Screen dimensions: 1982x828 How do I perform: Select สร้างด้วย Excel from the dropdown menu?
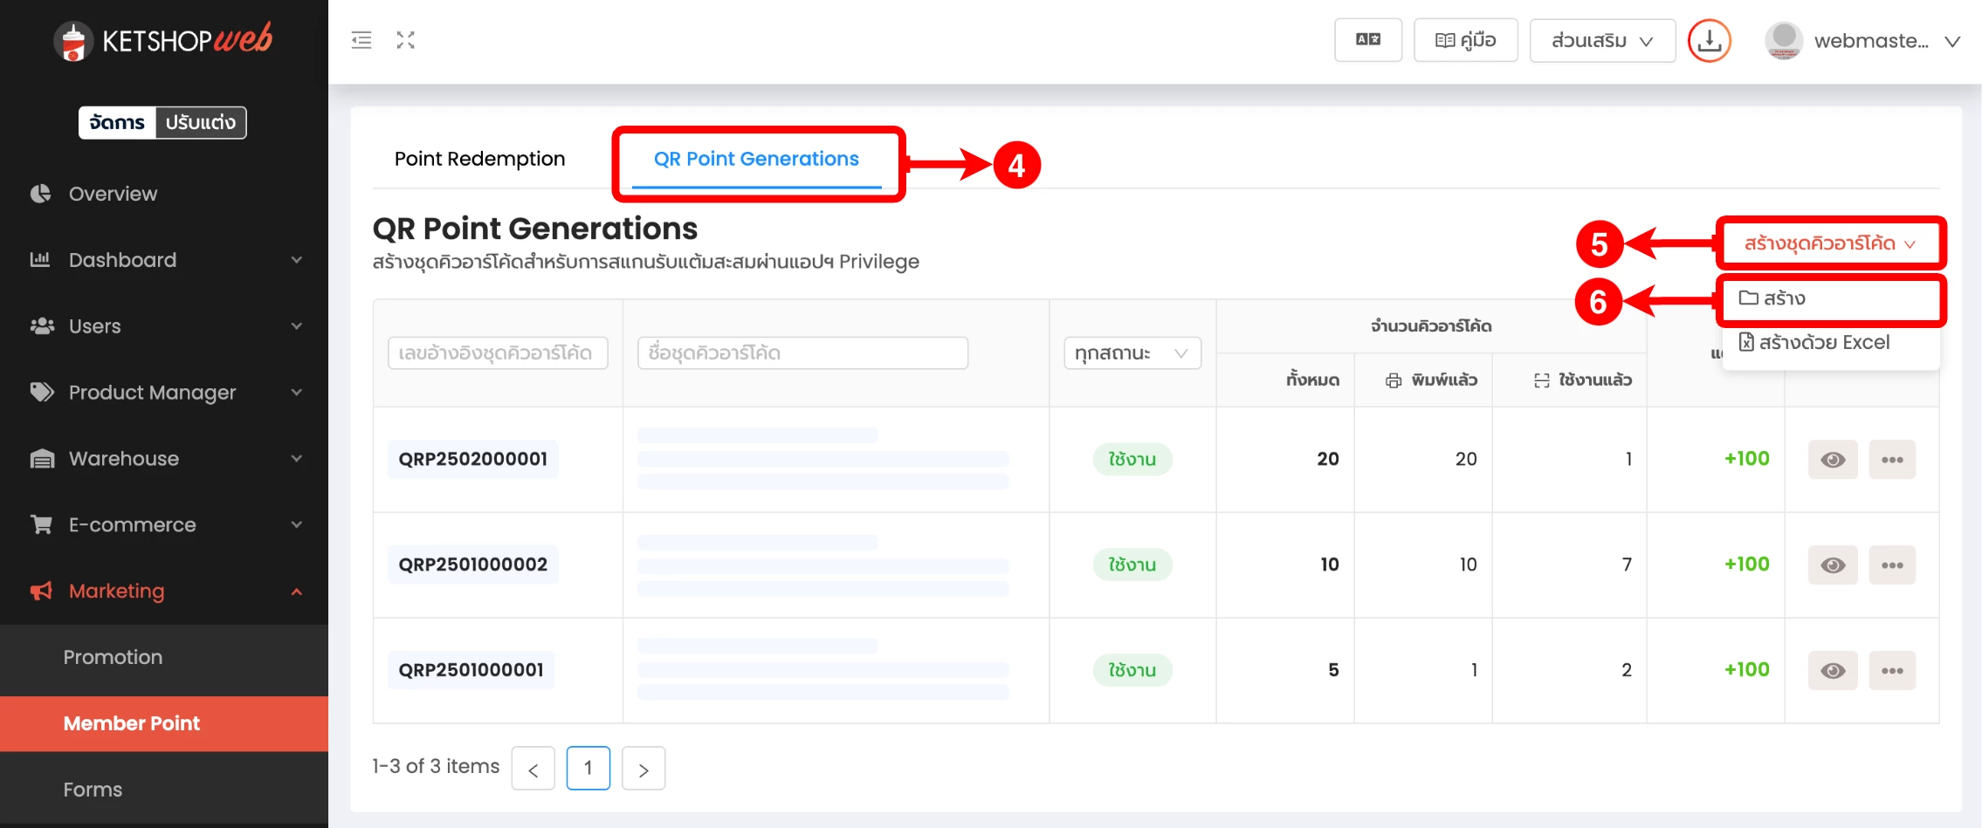[1824, 343]
